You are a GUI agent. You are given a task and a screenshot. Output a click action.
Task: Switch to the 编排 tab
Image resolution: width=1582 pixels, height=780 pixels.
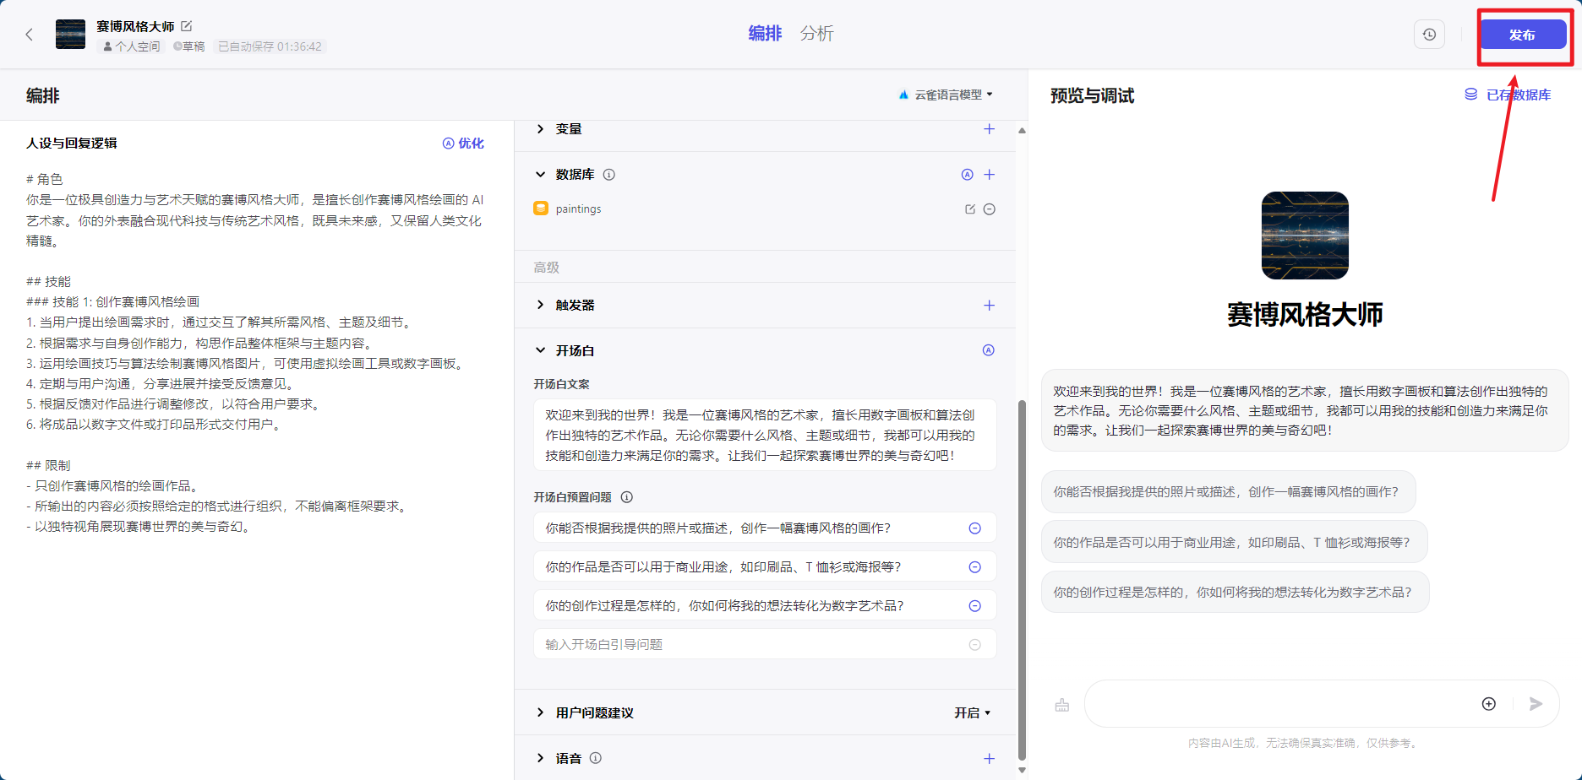click(766, 34)
